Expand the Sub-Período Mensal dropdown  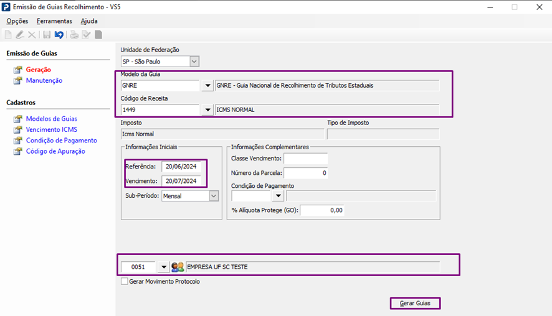click(x=214, y=196)
